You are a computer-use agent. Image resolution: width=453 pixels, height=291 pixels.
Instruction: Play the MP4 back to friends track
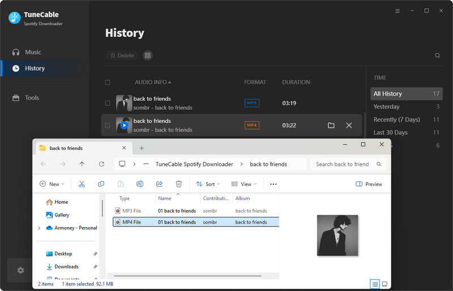tap(124, 126)
